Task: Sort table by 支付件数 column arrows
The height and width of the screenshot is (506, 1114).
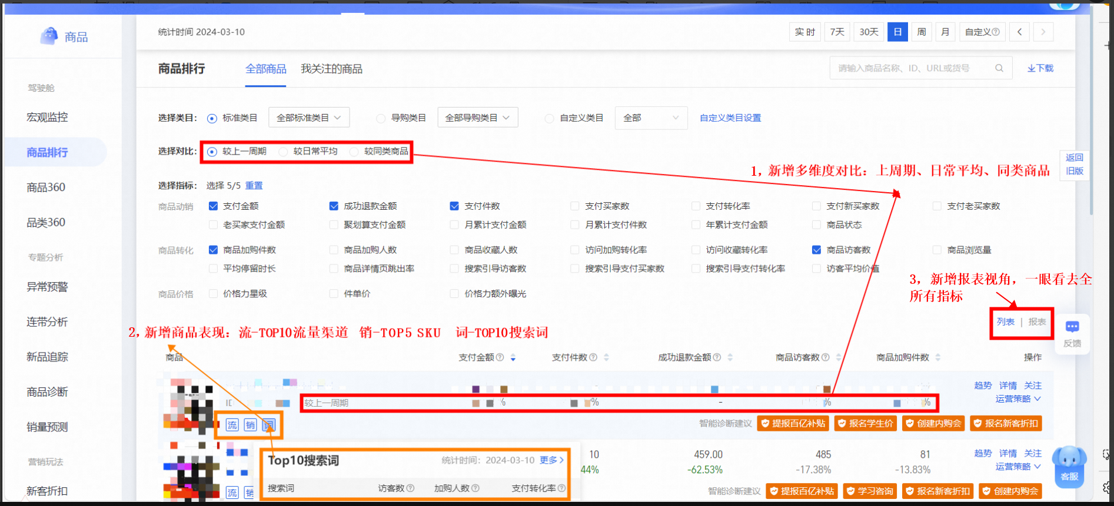Action: click(x=606, y=357)
